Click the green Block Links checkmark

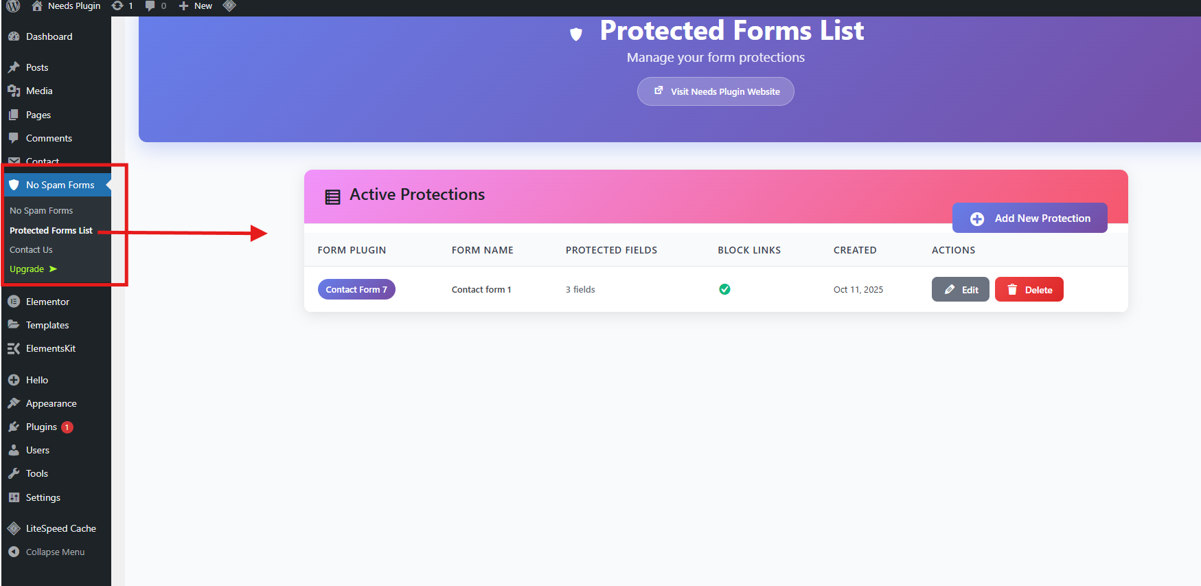[x=724, y=289]
